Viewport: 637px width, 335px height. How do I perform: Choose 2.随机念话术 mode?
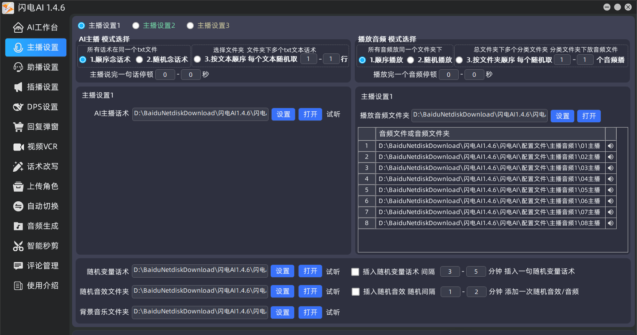[139, 60]
